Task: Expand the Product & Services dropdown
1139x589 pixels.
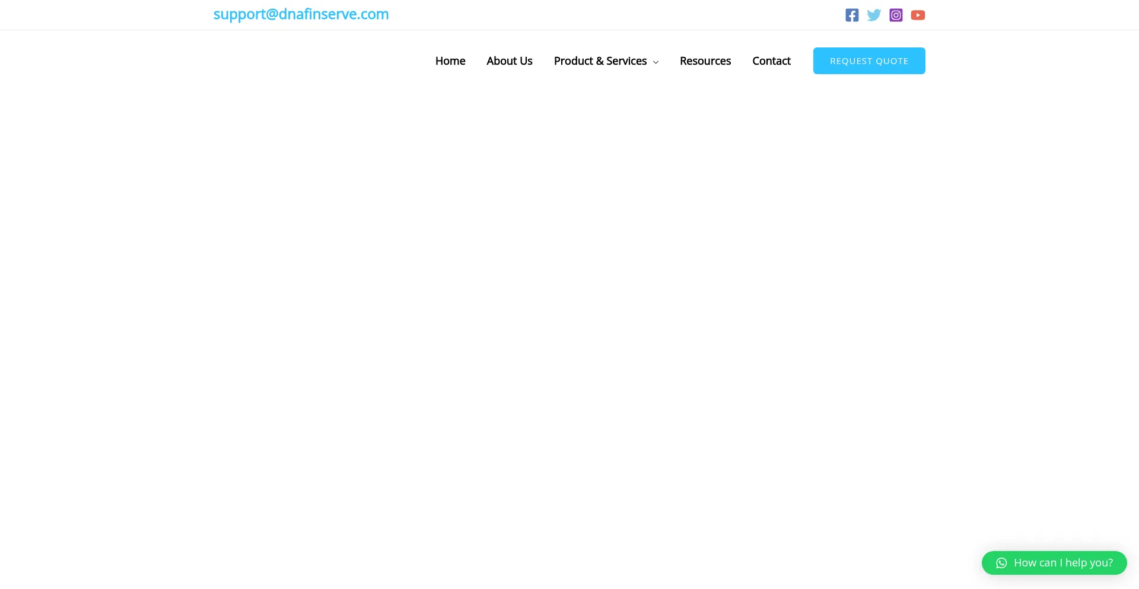Action: [x=600, y=61]
